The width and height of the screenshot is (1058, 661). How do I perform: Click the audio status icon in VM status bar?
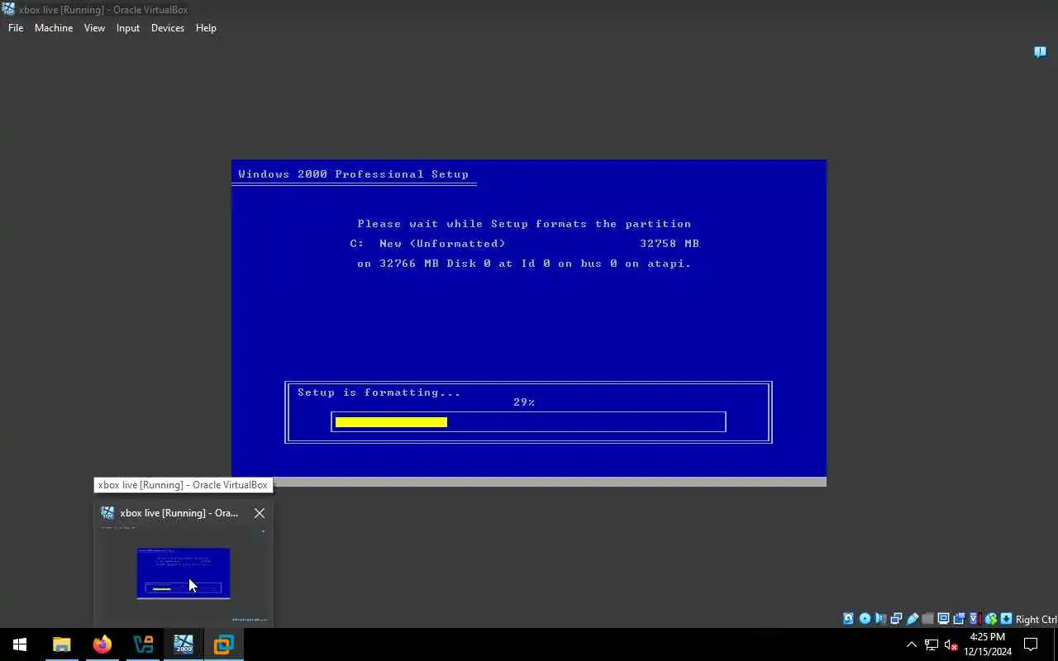pos(880,619)
